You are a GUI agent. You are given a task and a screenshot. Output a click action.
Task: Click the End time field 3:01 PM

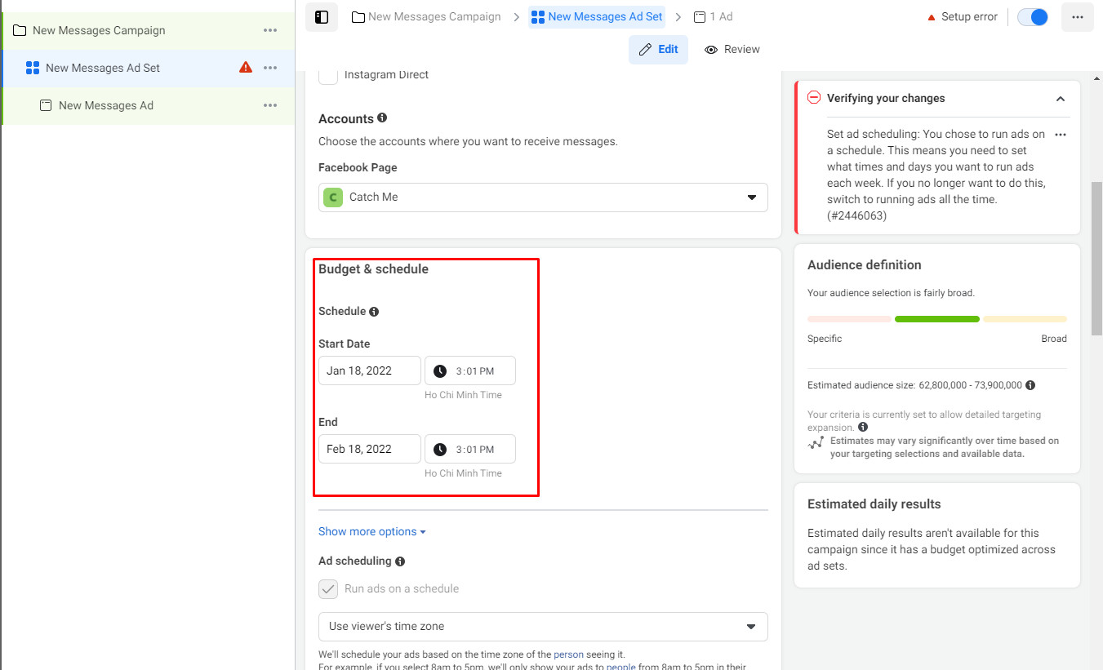(x=470, y=449)
